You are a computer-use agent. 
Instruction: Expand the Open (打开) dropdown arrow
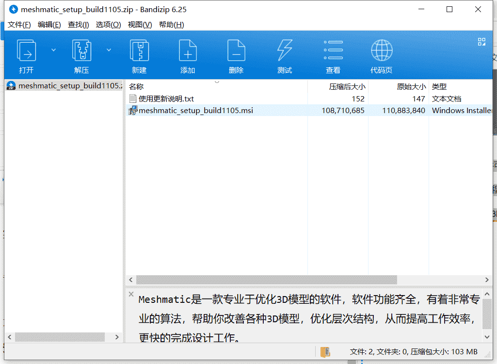click(x=53, y=50)
